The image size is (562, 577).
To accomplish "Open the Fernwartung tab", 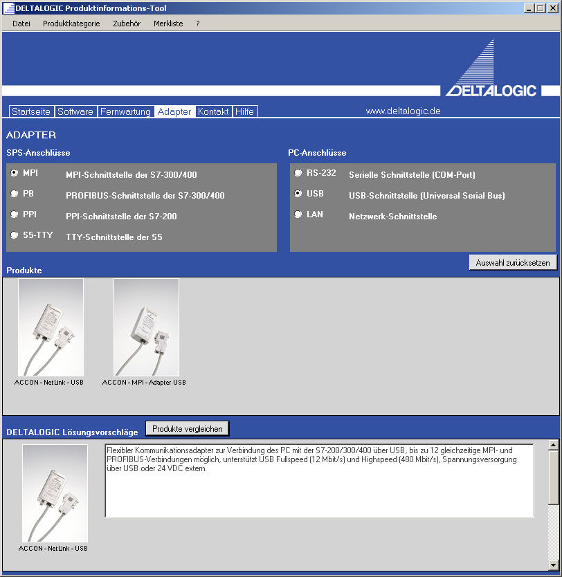I will [125, 111].
